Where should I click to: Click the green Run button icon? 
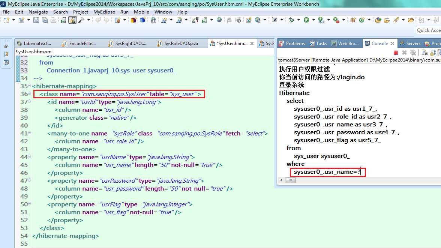(306, 20)
